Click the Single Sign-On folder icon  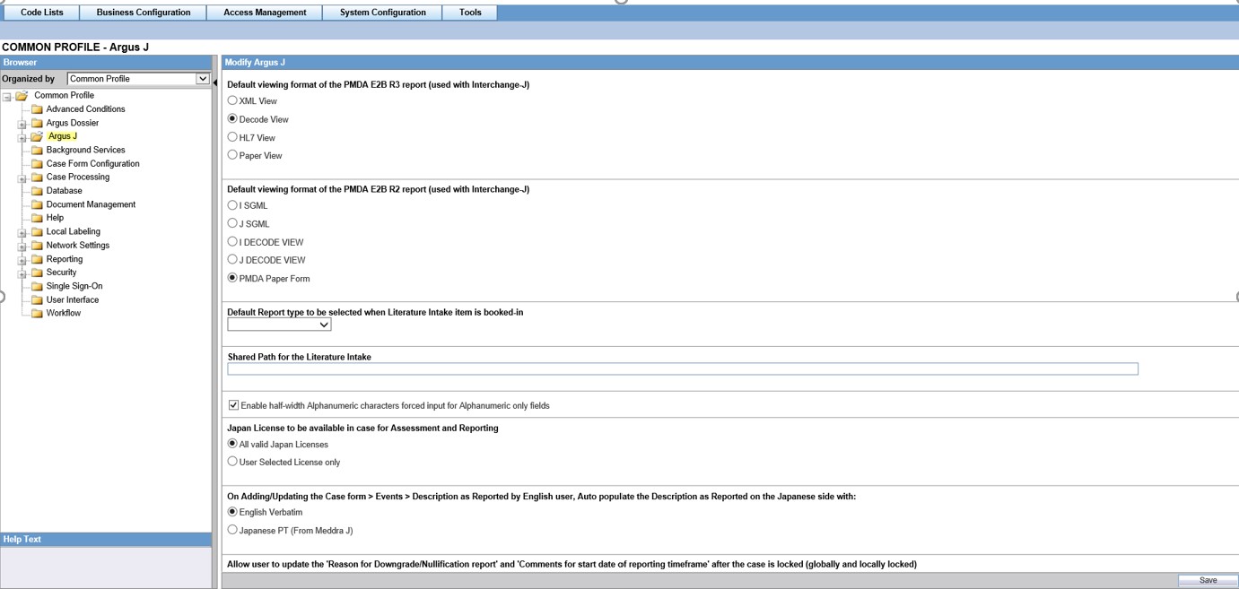[x=37, y=287]
